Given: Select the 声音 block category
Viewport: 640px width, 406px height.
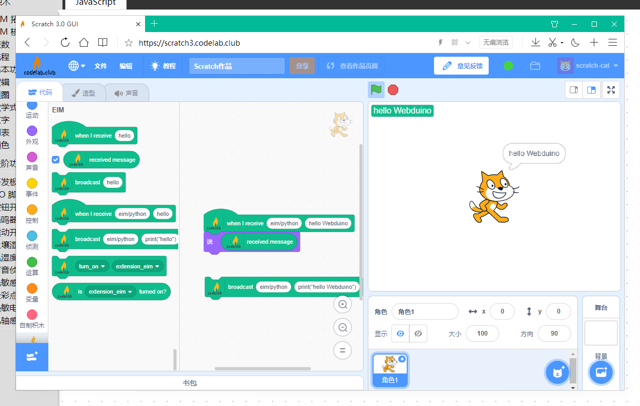Looking at the screenshot, I should (32, 161).
